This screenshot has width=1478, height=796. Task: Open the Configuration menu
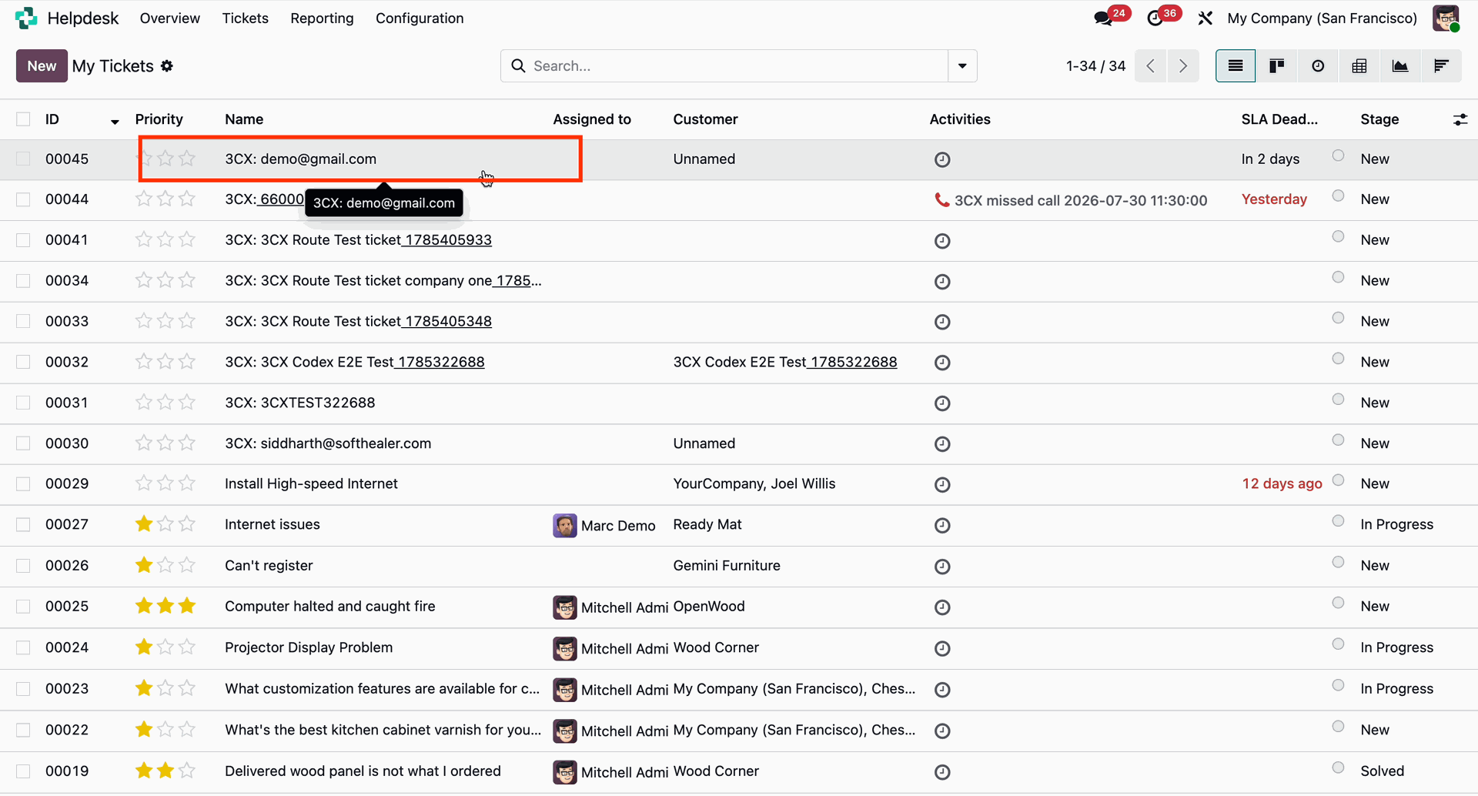click(x=420, y=18)
